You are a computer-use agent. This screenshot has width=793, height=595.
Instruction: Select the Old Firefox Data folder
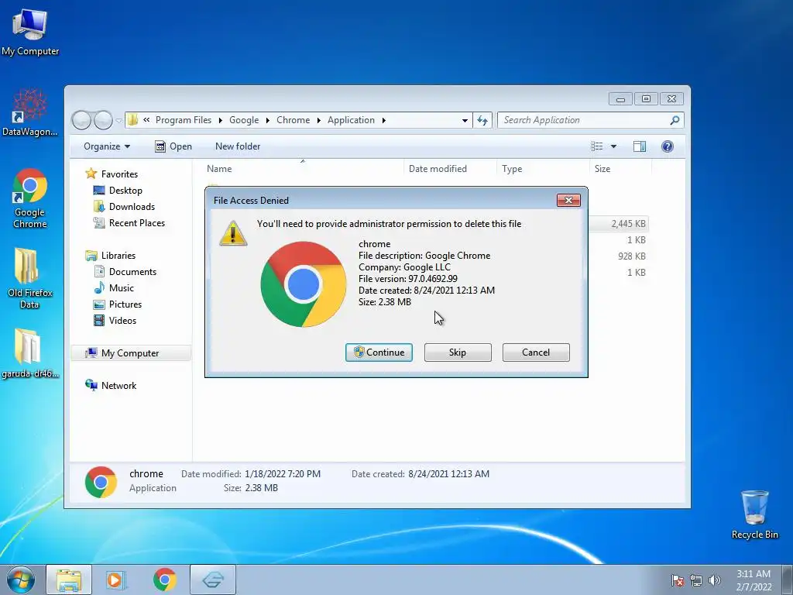click(29, 278)
